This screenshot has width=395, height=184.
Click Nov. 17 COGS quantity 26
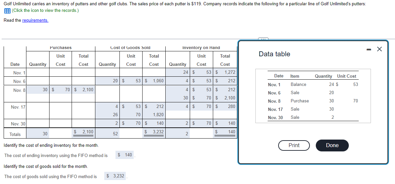108,115
